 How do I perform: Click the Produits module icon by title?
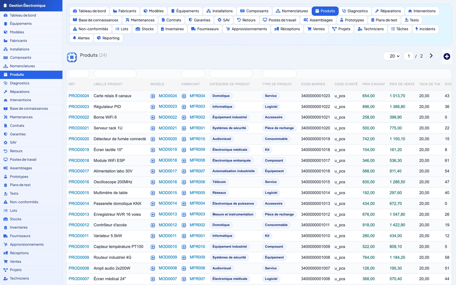pyautogui.click(x=72, y=57)
